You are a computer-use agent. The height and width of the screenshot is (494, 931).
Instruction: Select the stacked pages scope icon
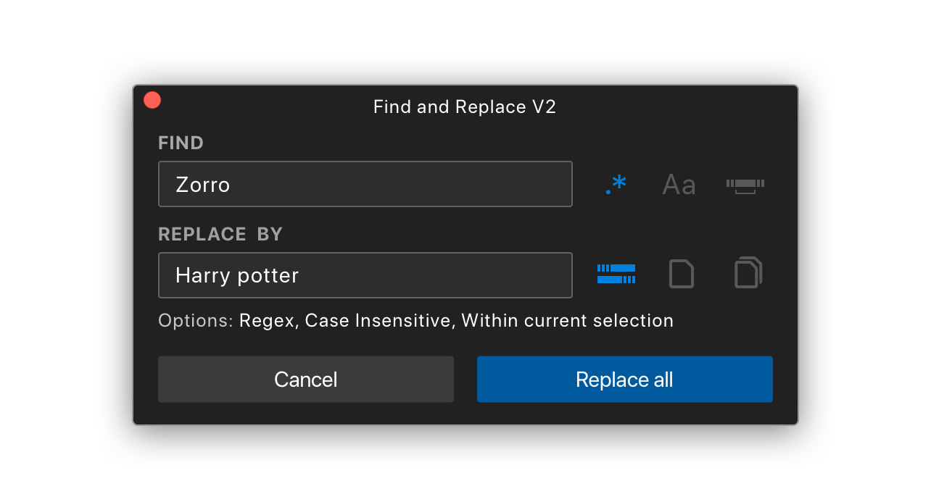coord(748,273)
